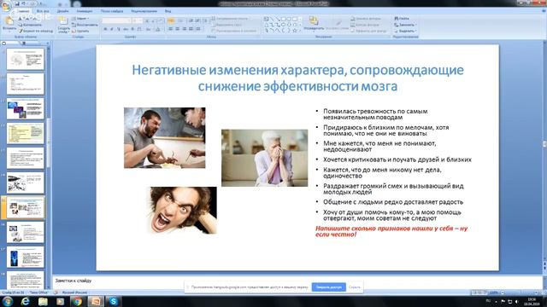
Task: Toggle underline formatting
Action: 119,29
